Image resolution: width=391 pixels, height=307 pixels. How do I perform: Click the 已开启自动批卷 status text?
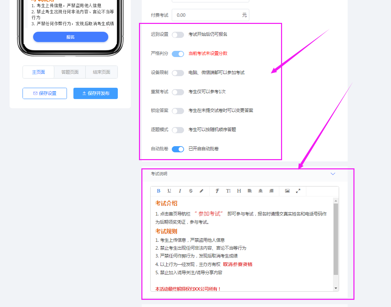pyautogui.click(x=204, y=149)
